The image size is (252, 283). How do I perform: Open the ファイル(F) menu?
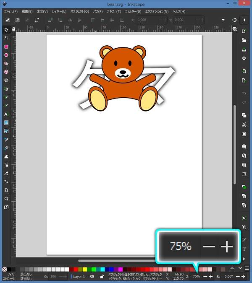(x=10, y=11)
